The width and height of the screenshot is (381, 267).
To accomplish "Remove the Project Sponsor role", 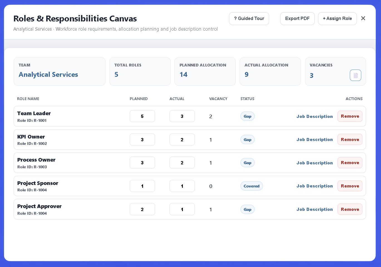I will pos(350,186).
